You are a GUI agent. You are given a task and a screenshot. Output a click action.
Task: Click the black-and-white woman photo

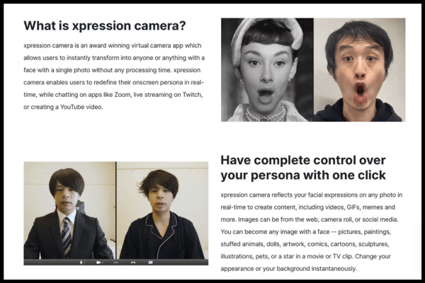click(x=267, y=69)
